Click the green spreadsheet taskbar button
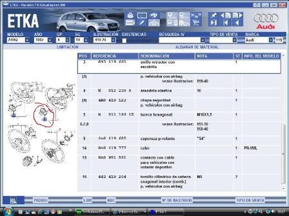The width and height of the screenshot is (289, 216). click(x=92, y=212)
